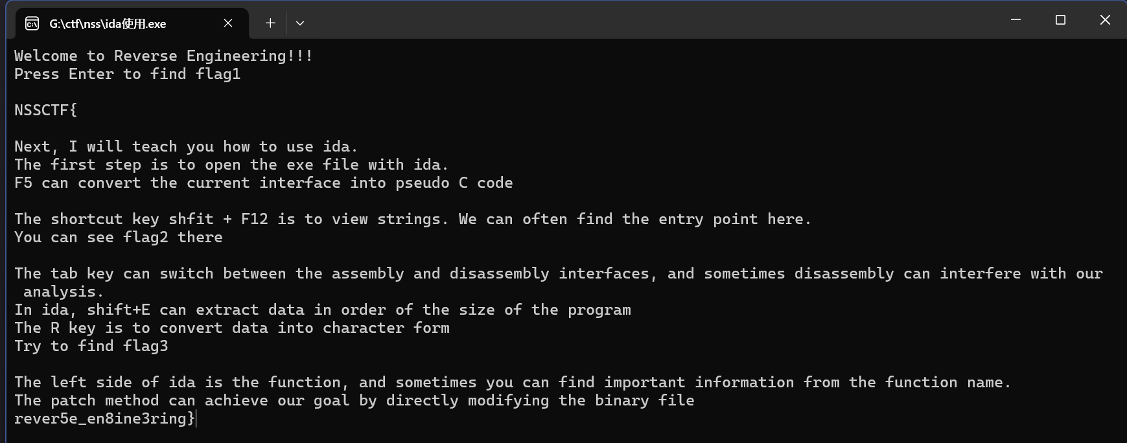Click the "NSSCTF{" output line

45,110
